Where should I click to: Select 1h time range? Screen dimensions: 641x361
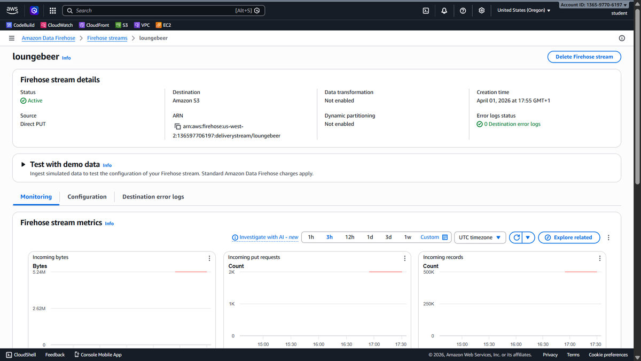tap(311, 237)
